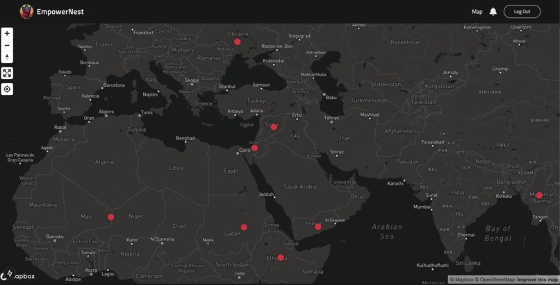
Task: Click the Algeria country label
Action: (x=104, y=162)
